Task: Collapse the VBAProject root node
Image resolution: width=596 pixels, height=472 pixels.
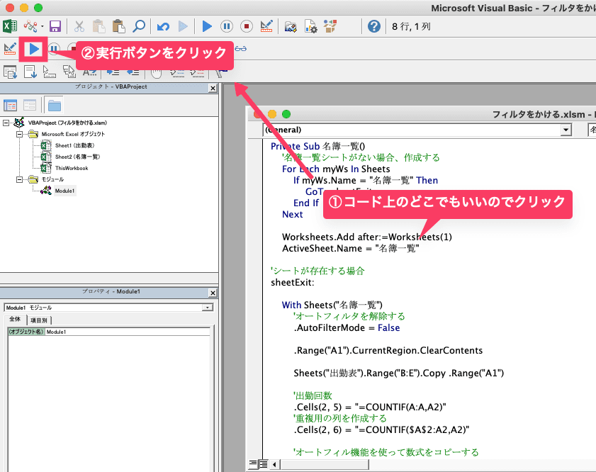Action: point(6,123)
